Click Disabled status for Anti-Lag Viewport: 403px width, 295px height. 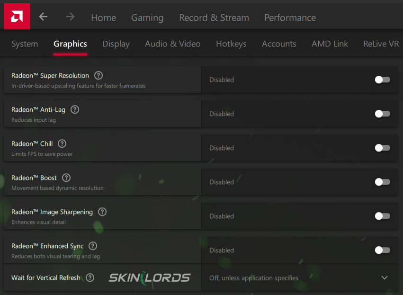click(222, 114)
